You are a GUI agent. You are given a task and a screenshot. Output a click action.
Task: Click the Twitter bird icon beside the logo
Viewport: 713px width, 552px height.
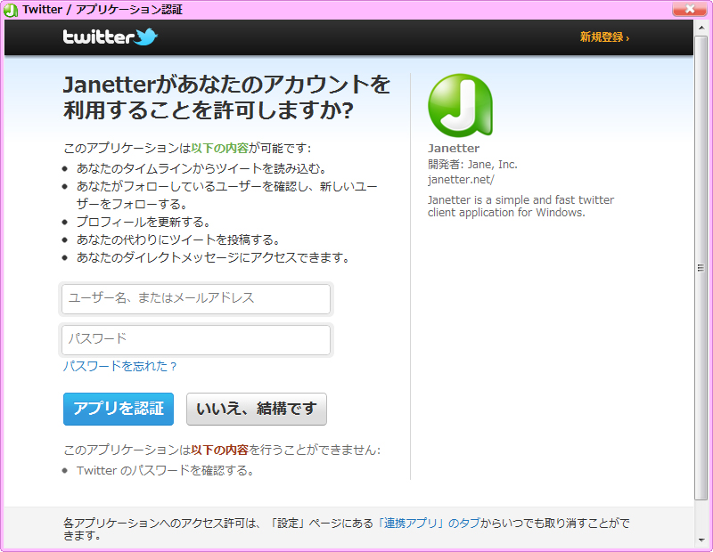148,37
